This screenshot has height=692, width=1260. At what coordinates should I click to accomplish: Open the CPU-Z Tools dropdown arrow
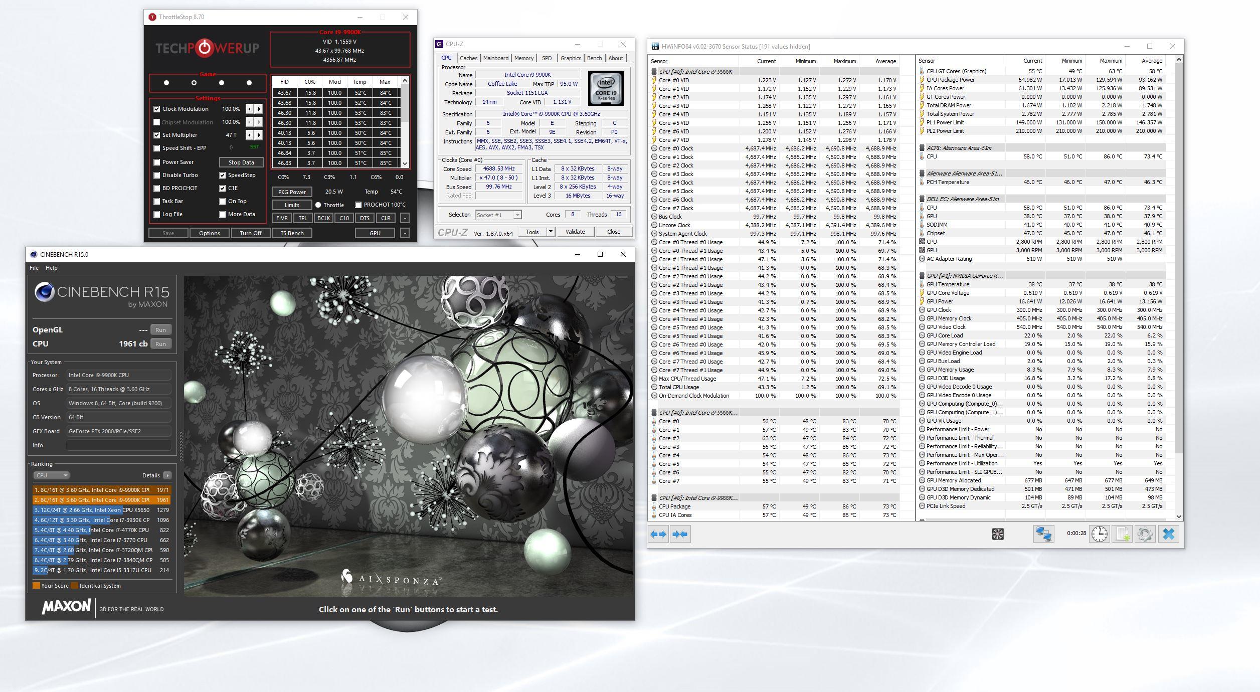tap(550, 232)
